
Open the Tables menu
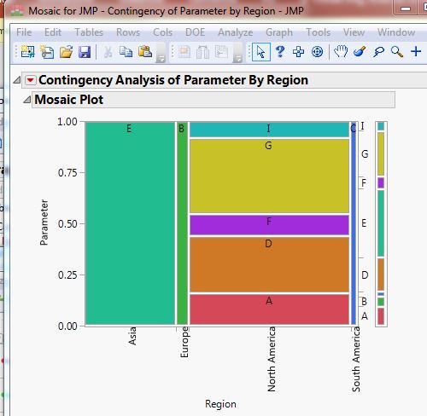coord(89,32)
